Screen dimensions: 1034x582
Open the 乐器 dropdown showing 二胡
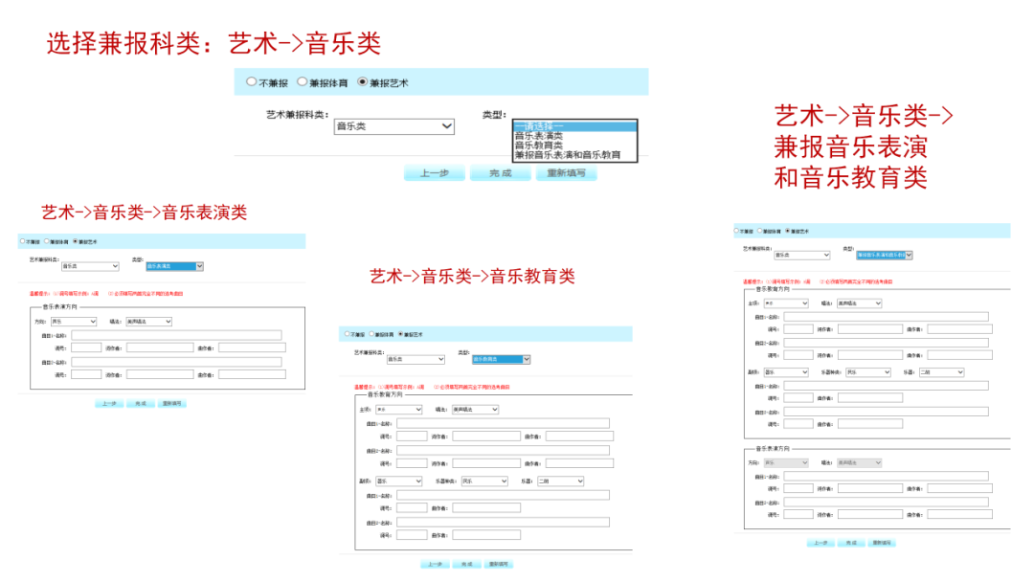coord(560,481)
